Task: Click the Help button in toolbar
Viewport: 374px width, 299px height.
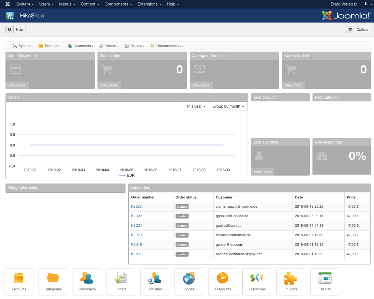Action: [16, 30]
